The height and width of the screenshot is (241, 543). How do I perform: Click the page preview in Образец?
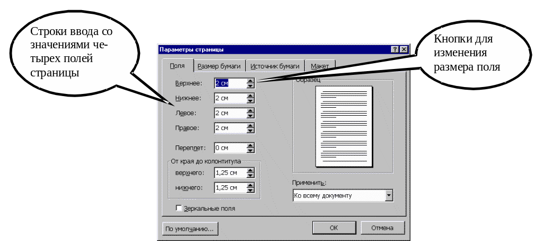click(344, 126)
